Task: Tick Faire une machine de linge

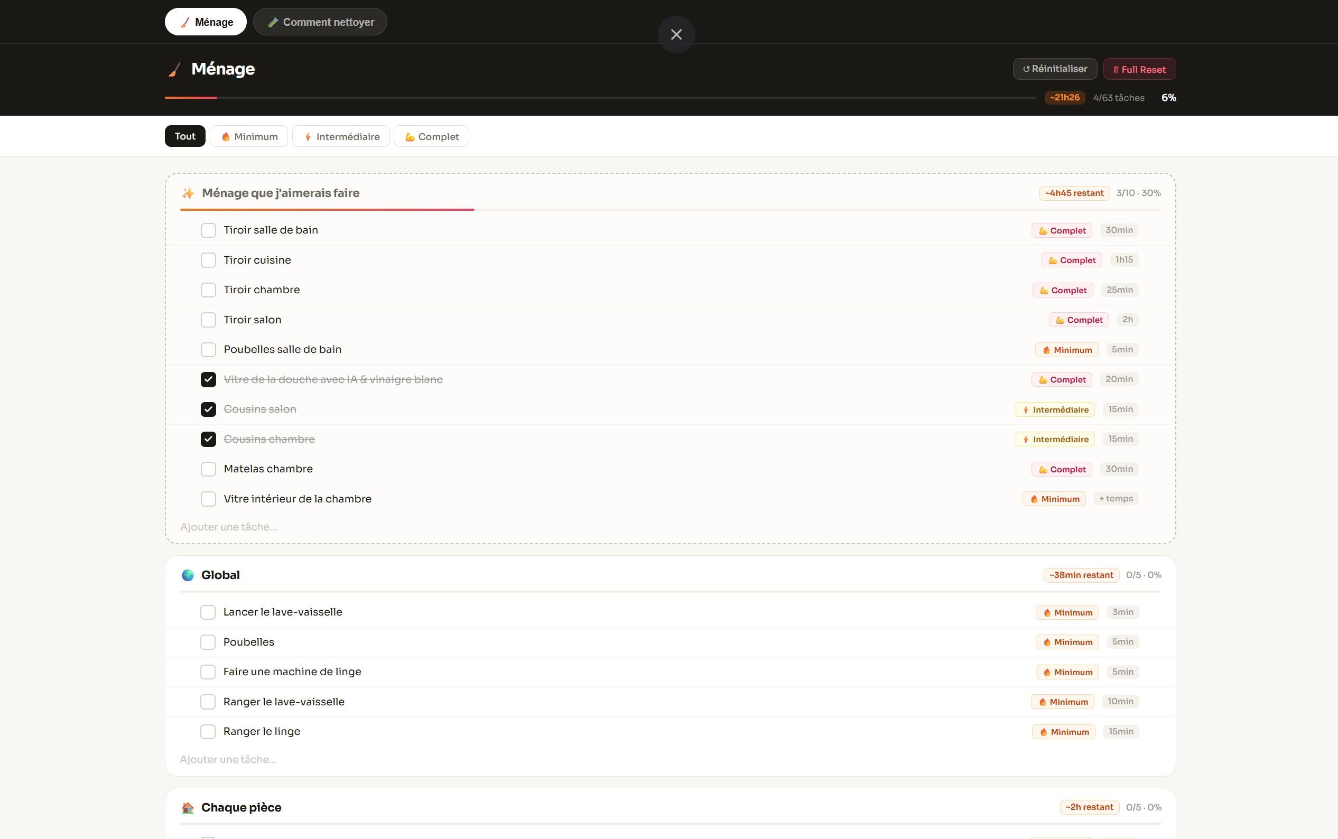Action: tap(208, 672)
